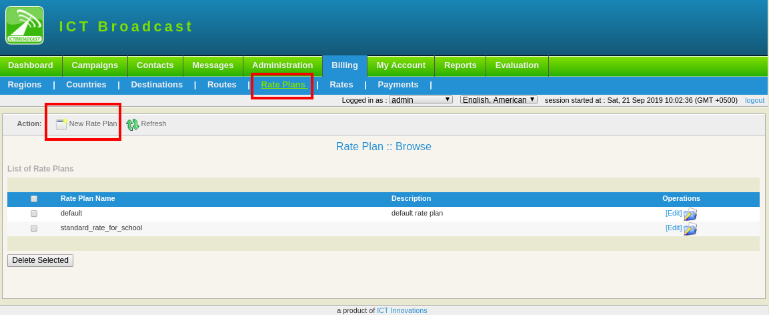Open the Contacts tab
The image size is (769, 315).
[x=155, y=66]
